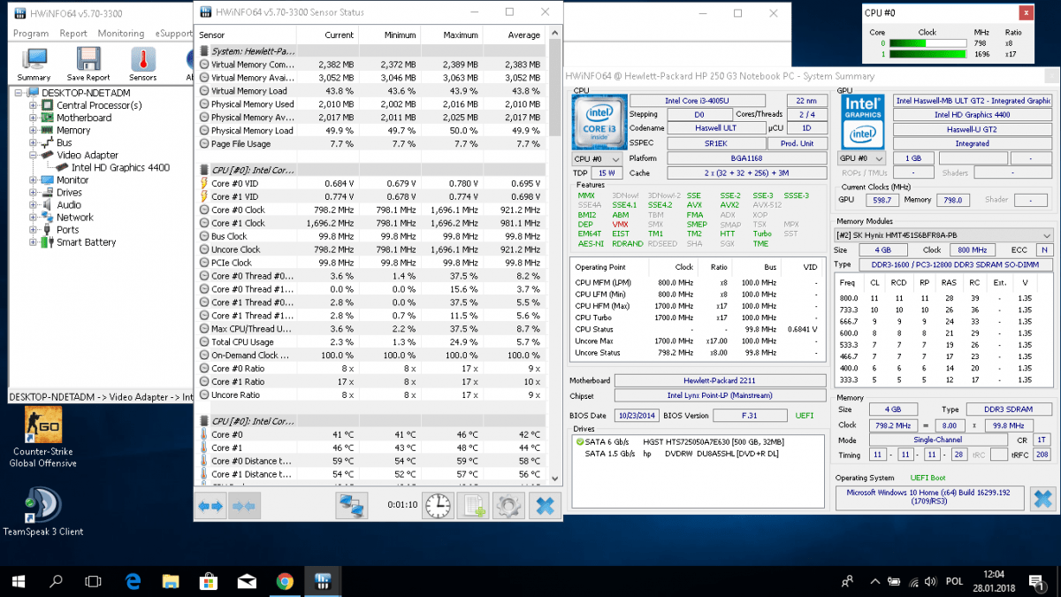Launch Google Chrome from the taskbar
1061x597 pixels.
(285, 581)
